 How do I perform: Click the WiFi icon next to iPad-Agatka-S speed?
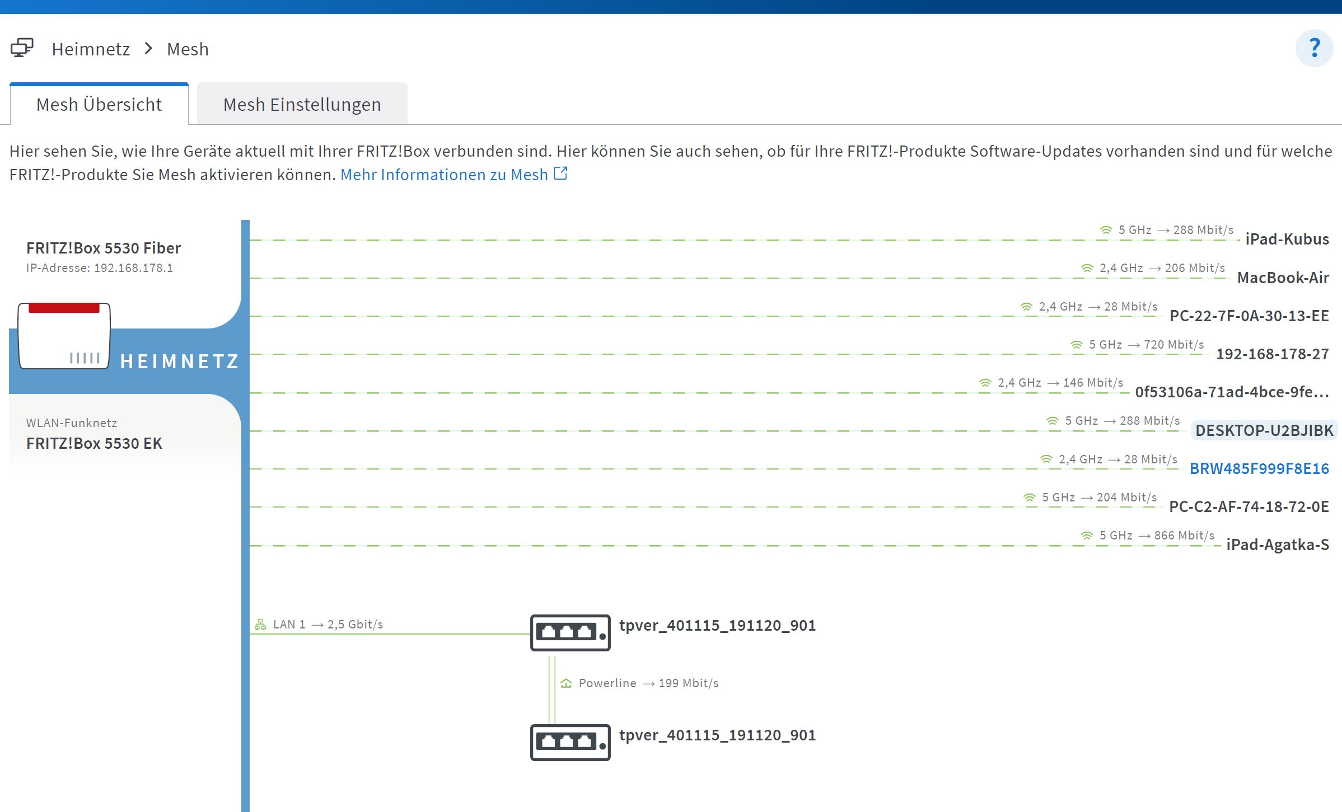[x=1087, y=536]
